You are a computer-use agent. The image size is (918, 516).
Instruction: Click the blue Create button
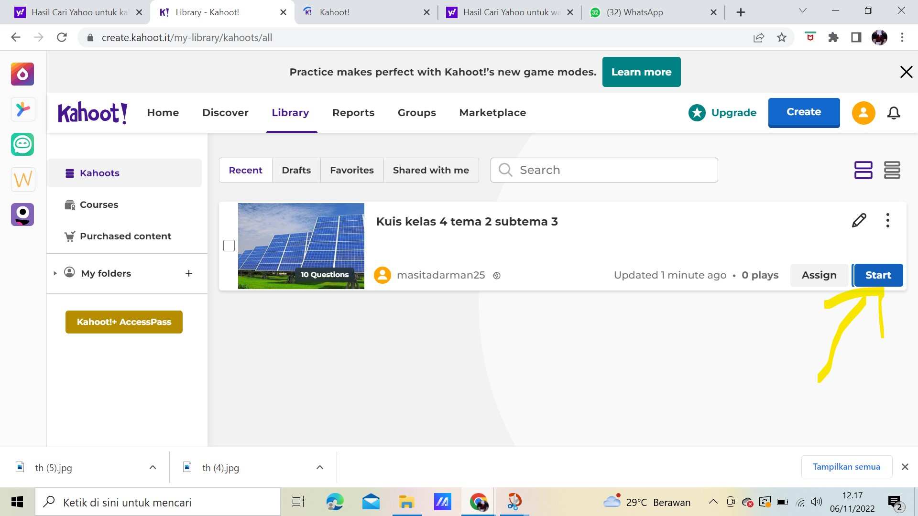[804, 112]
